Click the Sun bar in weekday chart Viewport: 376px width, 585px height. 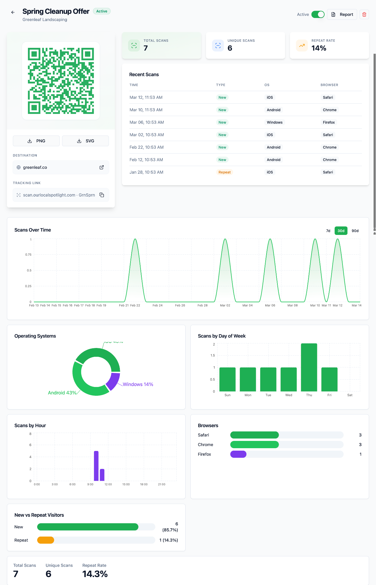228,379
